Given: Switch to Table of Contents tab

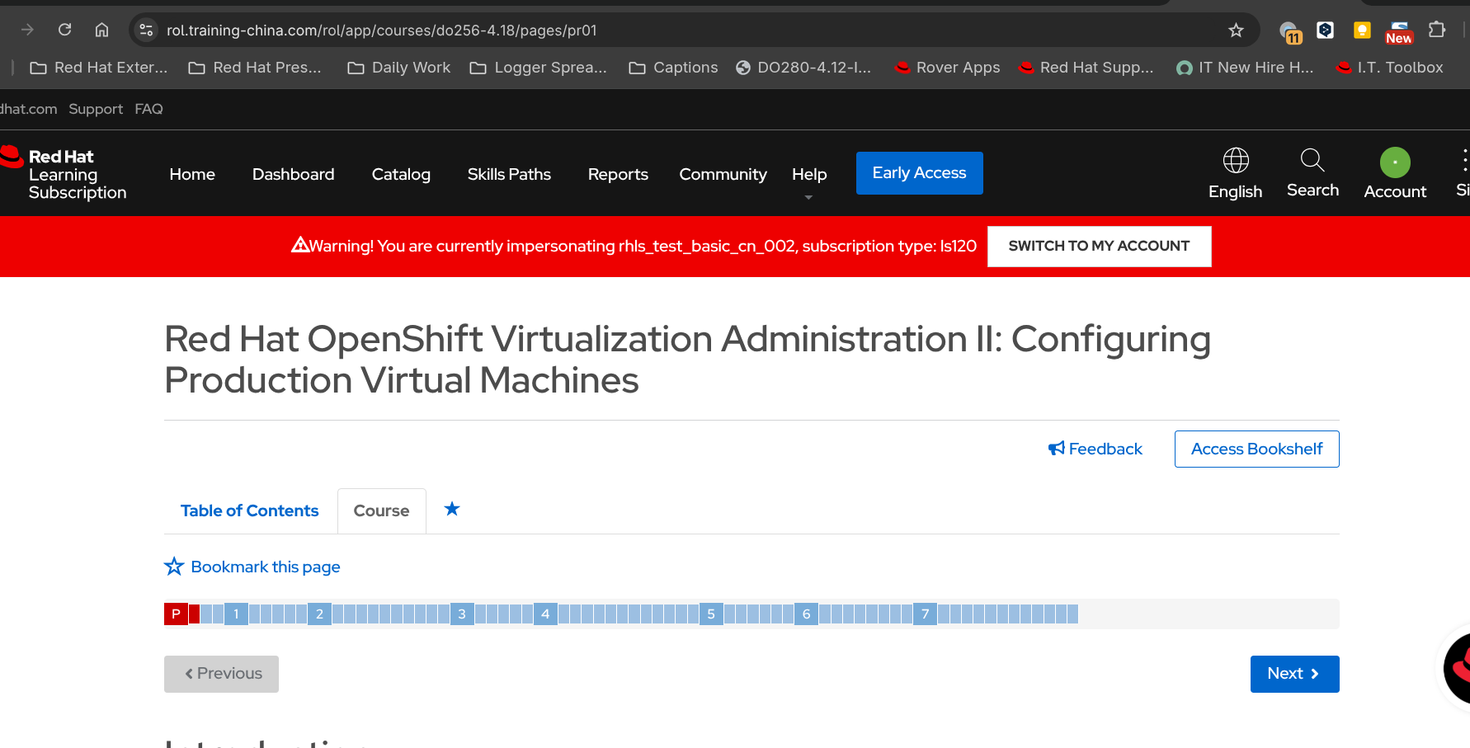Looking at the screenshot, I should point(249,510).
